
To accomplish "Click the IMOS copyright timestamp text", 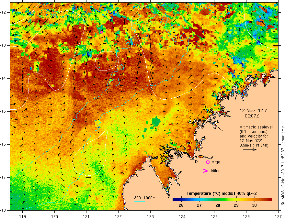I will click(283, 166).
